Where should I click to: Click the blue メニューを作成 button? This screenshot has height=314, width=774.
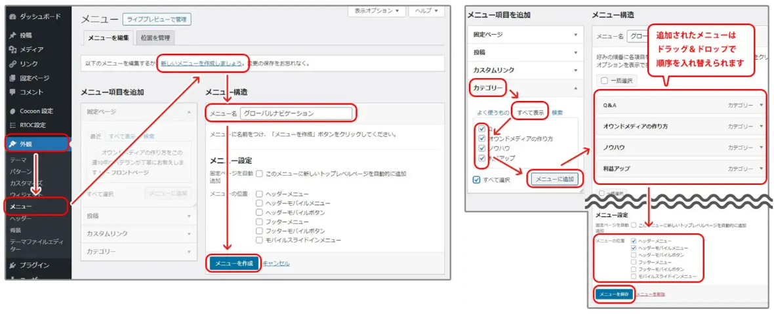(234, 263)
